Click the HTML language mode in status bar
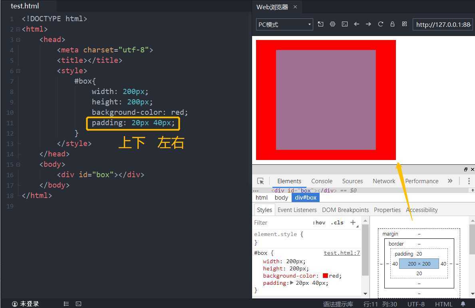 (x=443, y=304)
